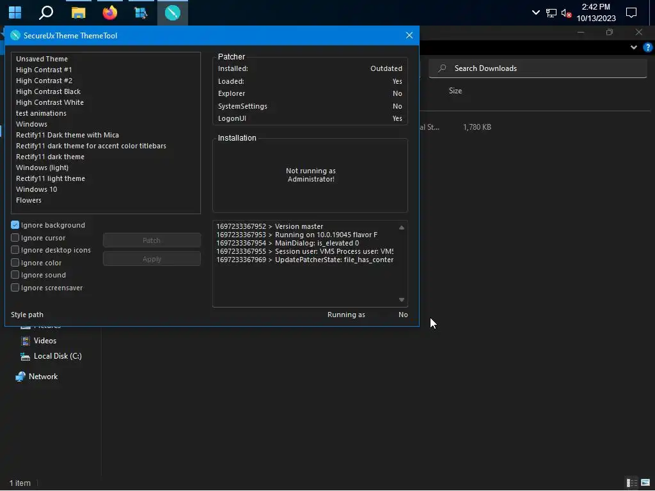
Task: Sort by the Size column header
Action: click(x=455, y=91)
